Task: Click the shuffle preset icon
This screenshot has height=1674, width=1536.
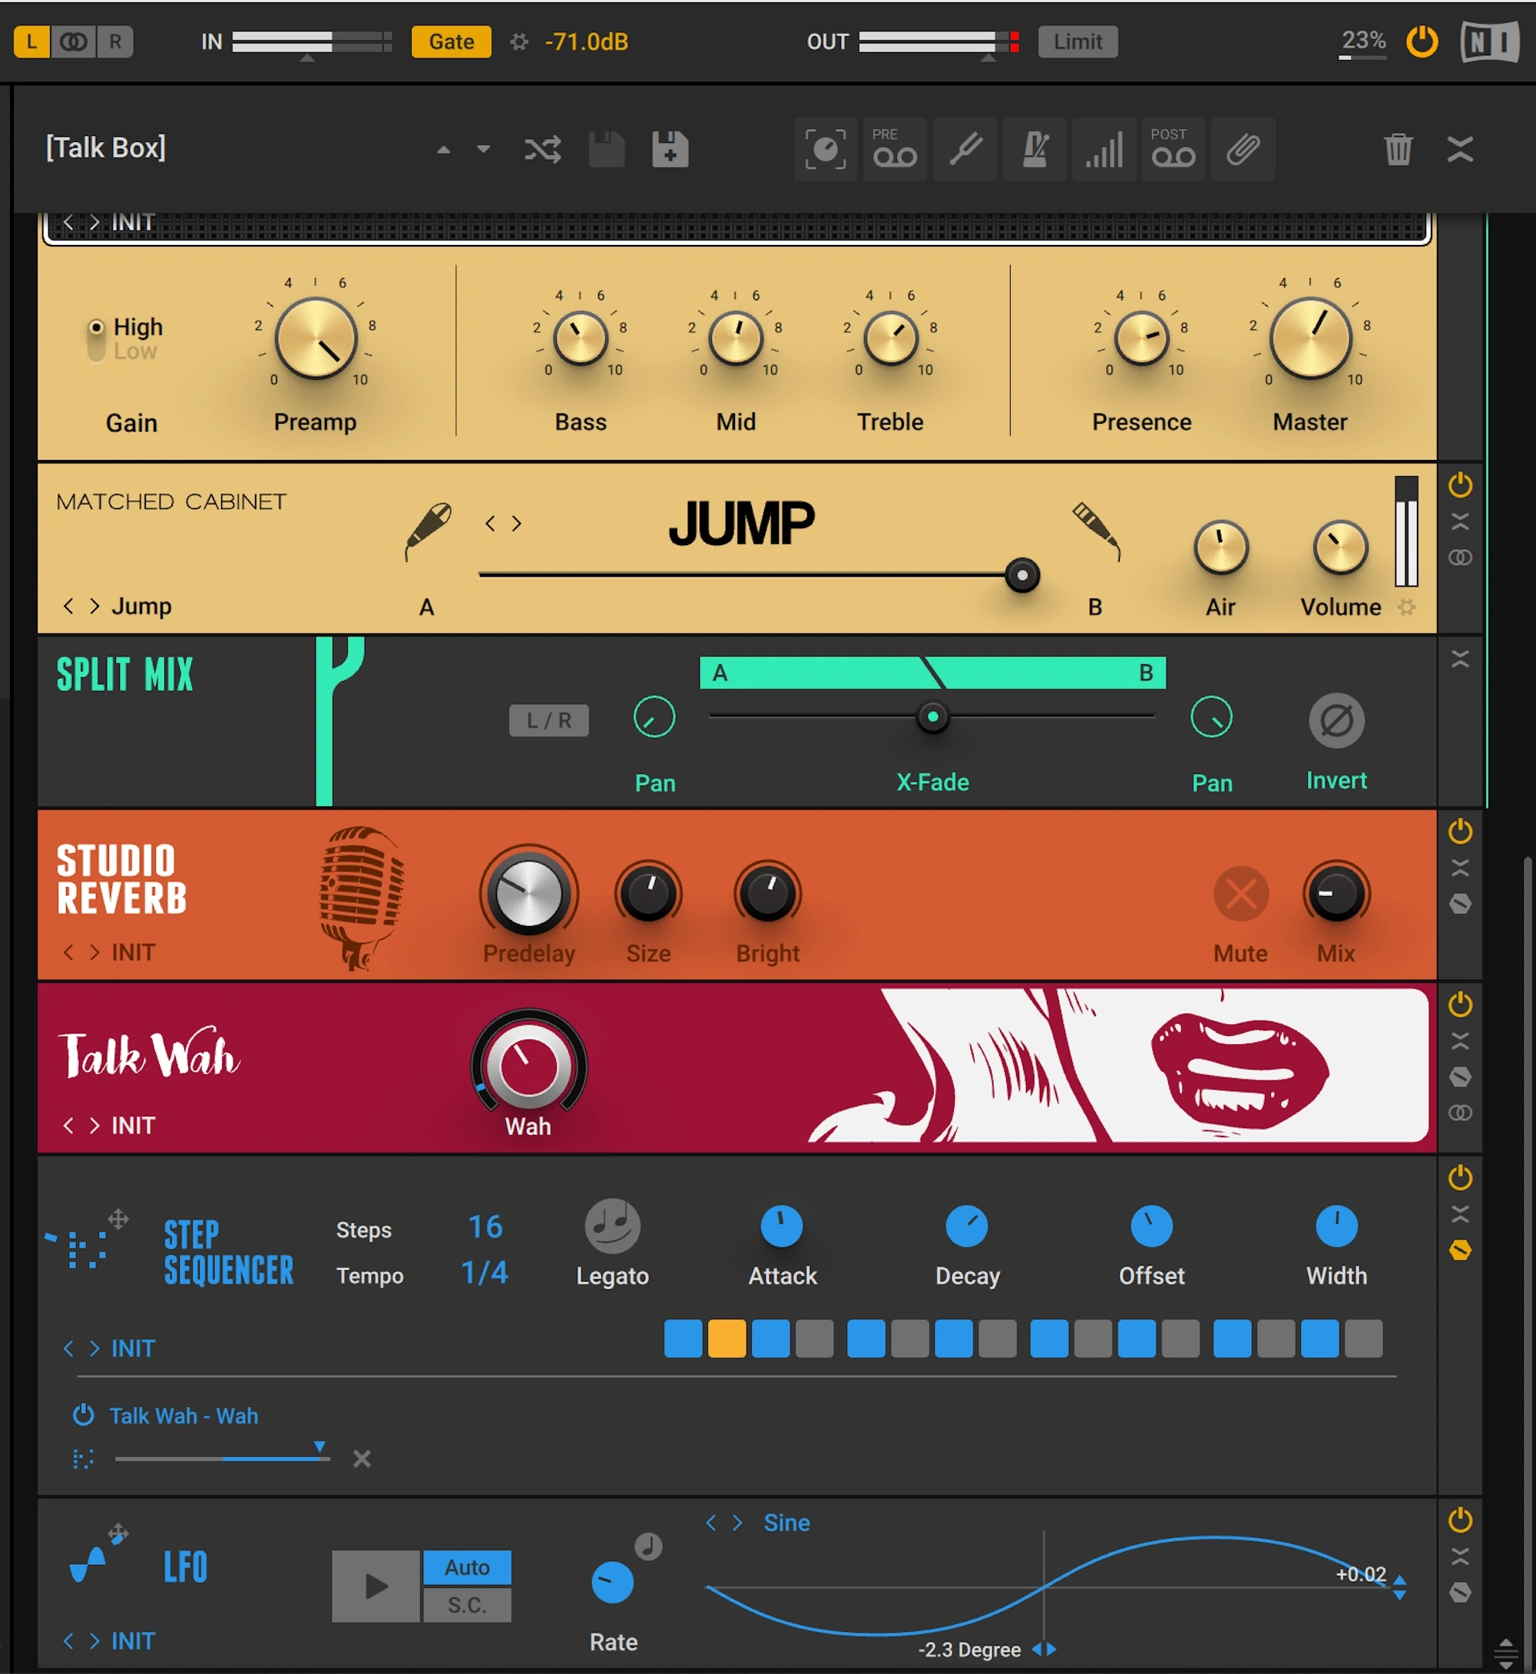Action: (x=542, y=150)
